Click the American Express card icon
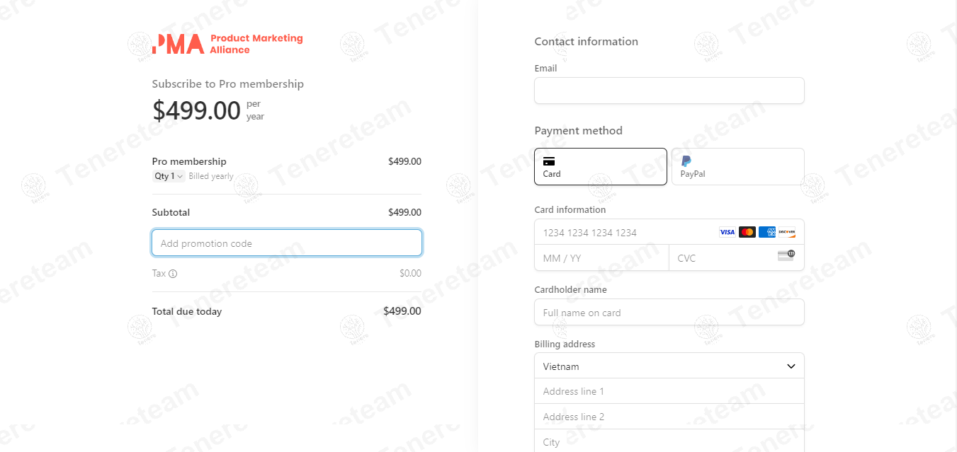This screenshot has height=452, width=957. 766,232
